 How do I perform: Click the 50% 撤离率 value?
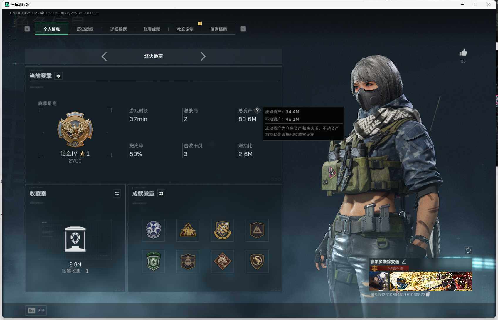pyautogui.click(x=136, y=154)
